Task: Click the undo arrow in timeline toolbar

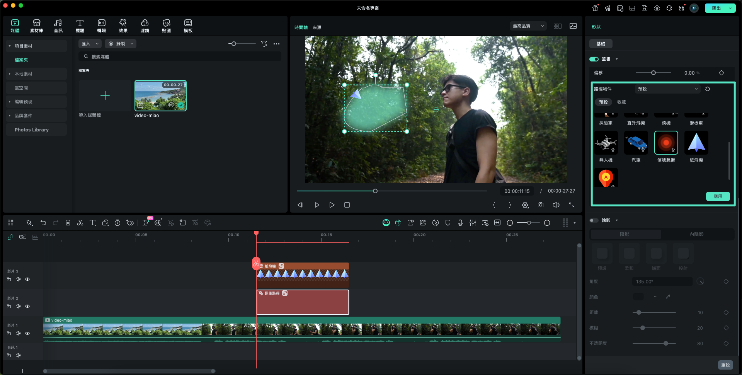Action: tap(43, 223)
